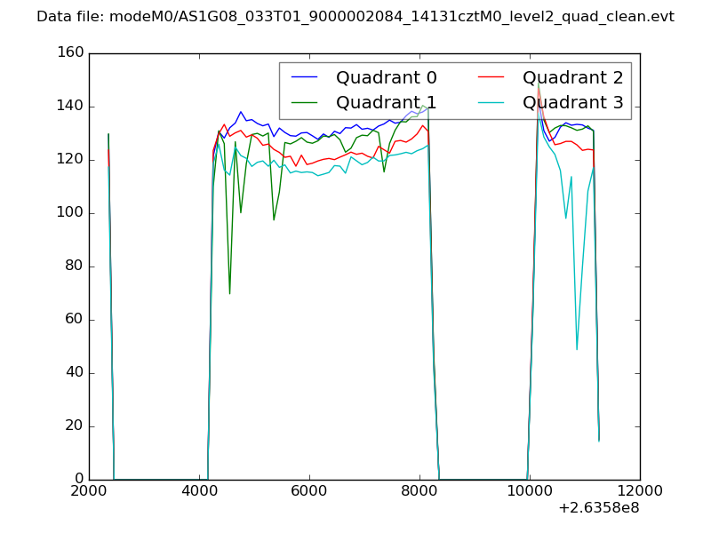Screen dimensions: 711x533
Task: Click the x-axis tick label 6000
Action: click(x=308, y=490)
